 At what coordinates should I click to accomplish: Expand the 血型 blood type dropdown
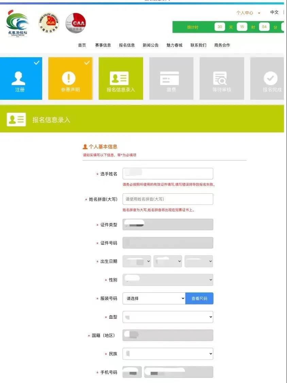pos(168,317)
